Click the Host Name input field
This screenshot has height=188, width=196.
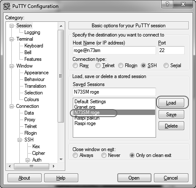pyautogui.click(x=114, y=50)
